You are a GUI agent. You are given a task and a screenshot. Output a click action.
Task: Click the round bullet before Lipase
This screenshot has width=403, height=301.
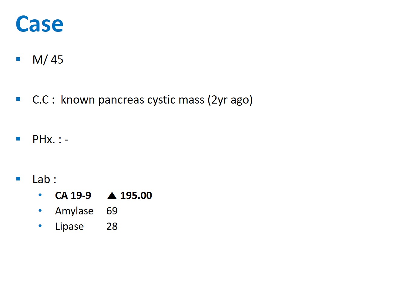point(40,226)
